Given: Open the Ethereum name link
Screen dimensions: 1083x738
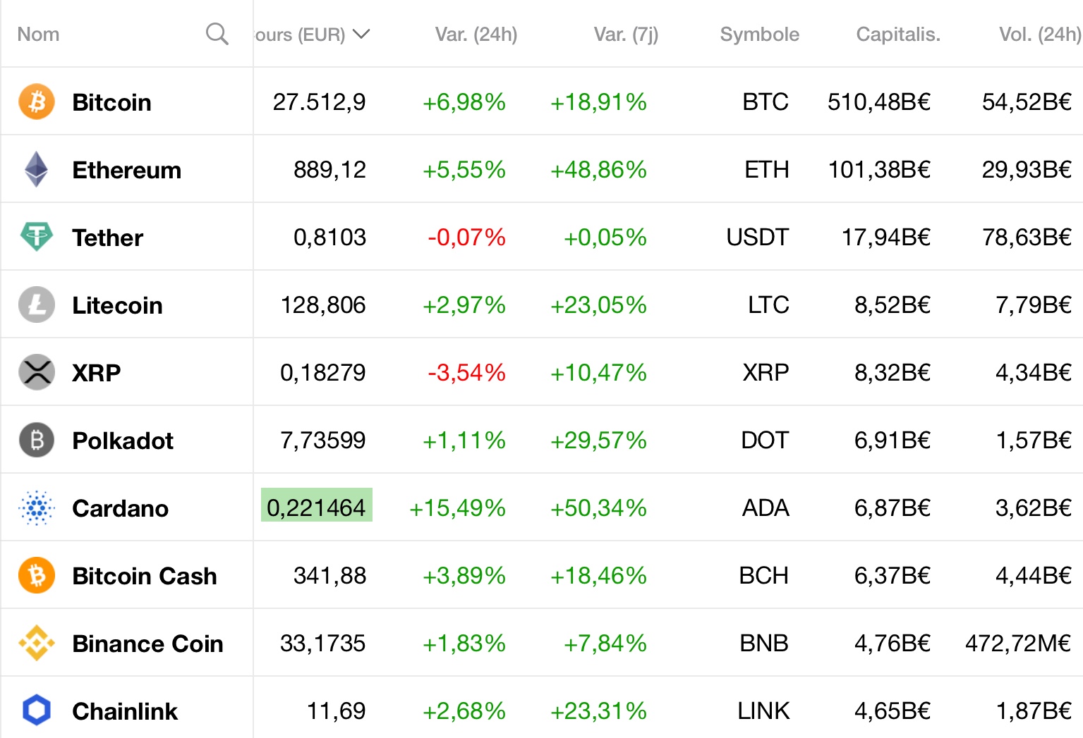Looking at the screenshot, I should click(x=127, y=170).
